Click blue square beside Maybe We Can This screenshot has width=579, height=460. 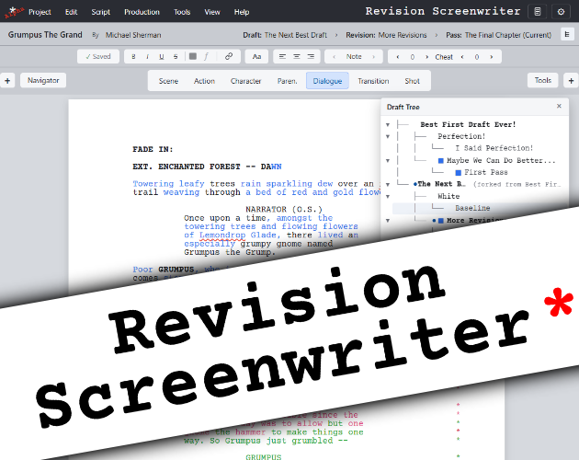pos(440,161)
